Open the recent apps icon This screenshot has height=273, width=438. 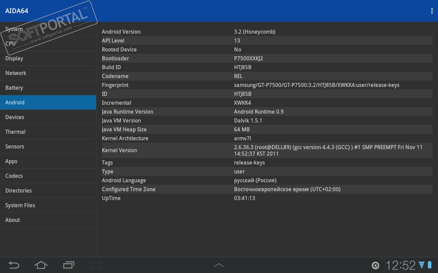[69, 265]
